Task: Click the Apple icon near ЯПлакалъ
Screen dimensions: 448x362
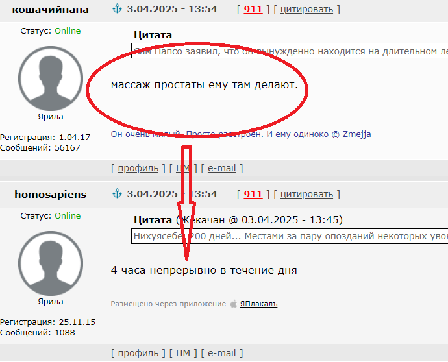Action: (234, 304)
